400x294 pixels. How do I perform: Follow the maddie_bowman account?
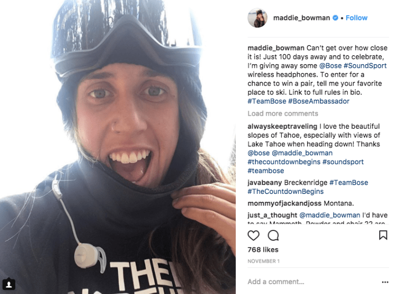coord(356,18)
